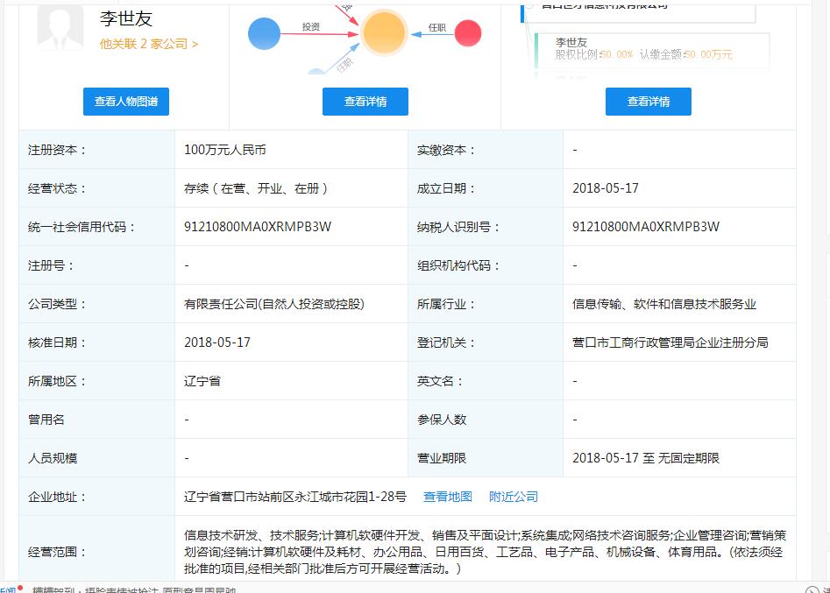Open 查看详情 under the relationship graph
The width and height of the screenshot is (830, 593).
click(x=365, y=102)
